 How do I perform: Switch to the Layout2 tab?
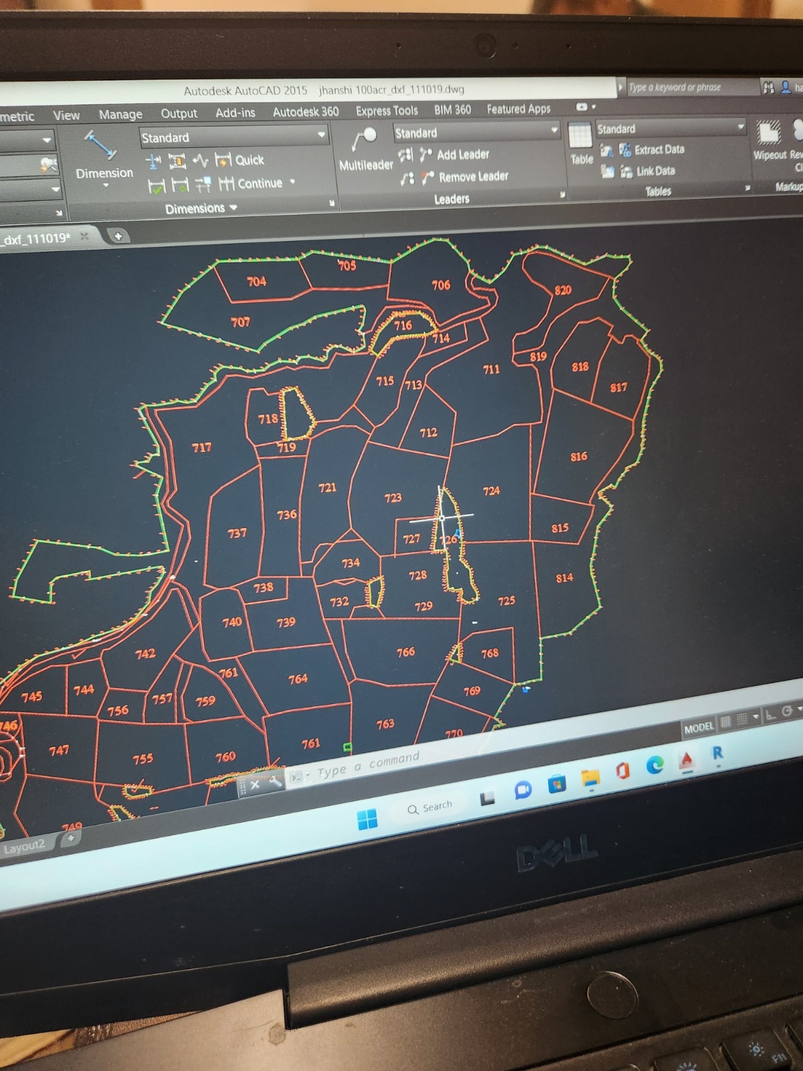(24, 847)
